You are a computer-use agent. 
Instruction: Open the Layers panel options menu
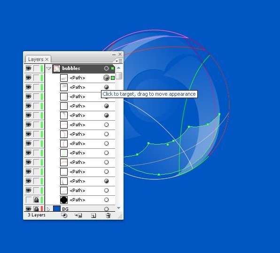(119, 61)
